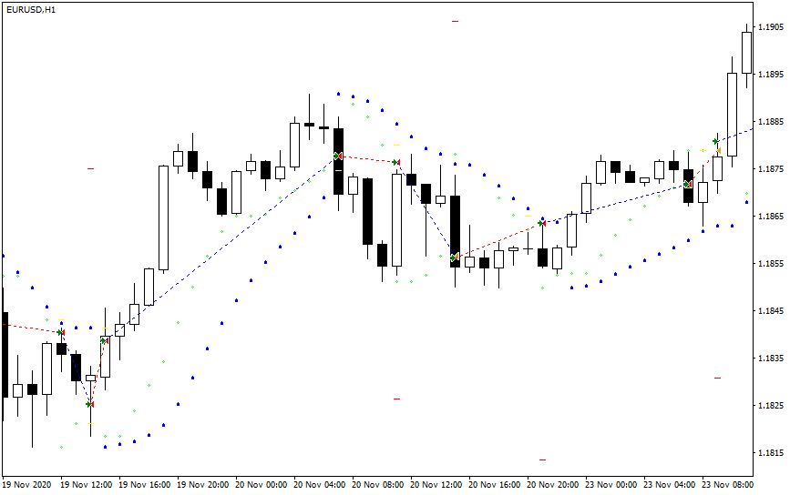
Task: Click the 19 Nov 20:00 time label
Action: [x=203, y=485]
